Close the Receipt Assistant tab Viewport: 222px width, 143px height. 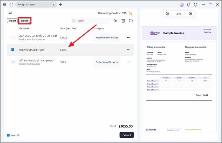(54, 5)
